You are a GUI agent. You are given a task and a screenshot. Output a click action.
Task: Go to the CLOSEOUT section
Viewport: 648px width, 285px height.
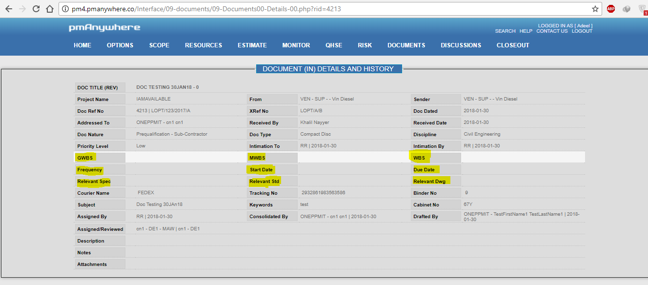512,45
